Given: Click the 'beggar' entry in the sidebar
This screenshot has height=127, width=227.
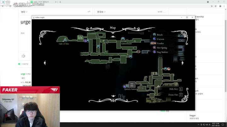Looking at the screenshot, I should [x=193, y=115].
